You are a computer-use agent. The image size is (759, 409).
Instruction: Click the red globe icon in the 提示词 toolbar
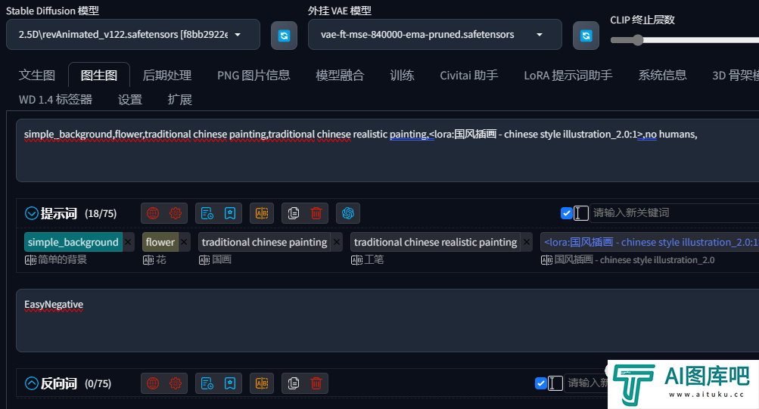(x=153, y=213)
